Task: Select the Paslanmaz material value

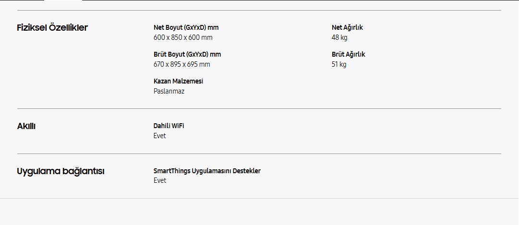Action: [x=169, y=91]
